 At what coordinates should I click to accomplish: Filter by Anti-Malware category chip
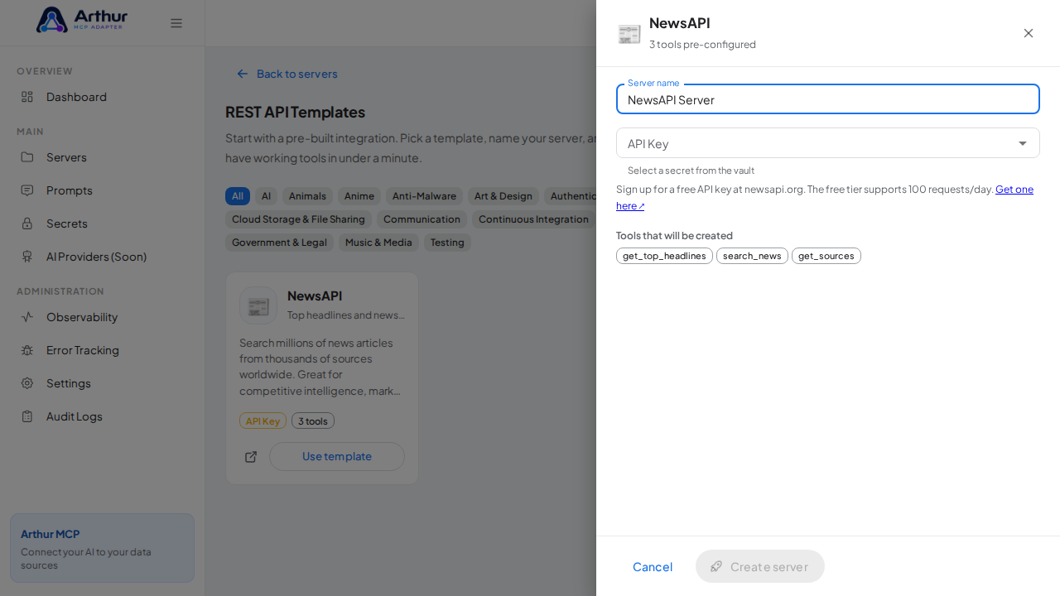pos(424,196)
